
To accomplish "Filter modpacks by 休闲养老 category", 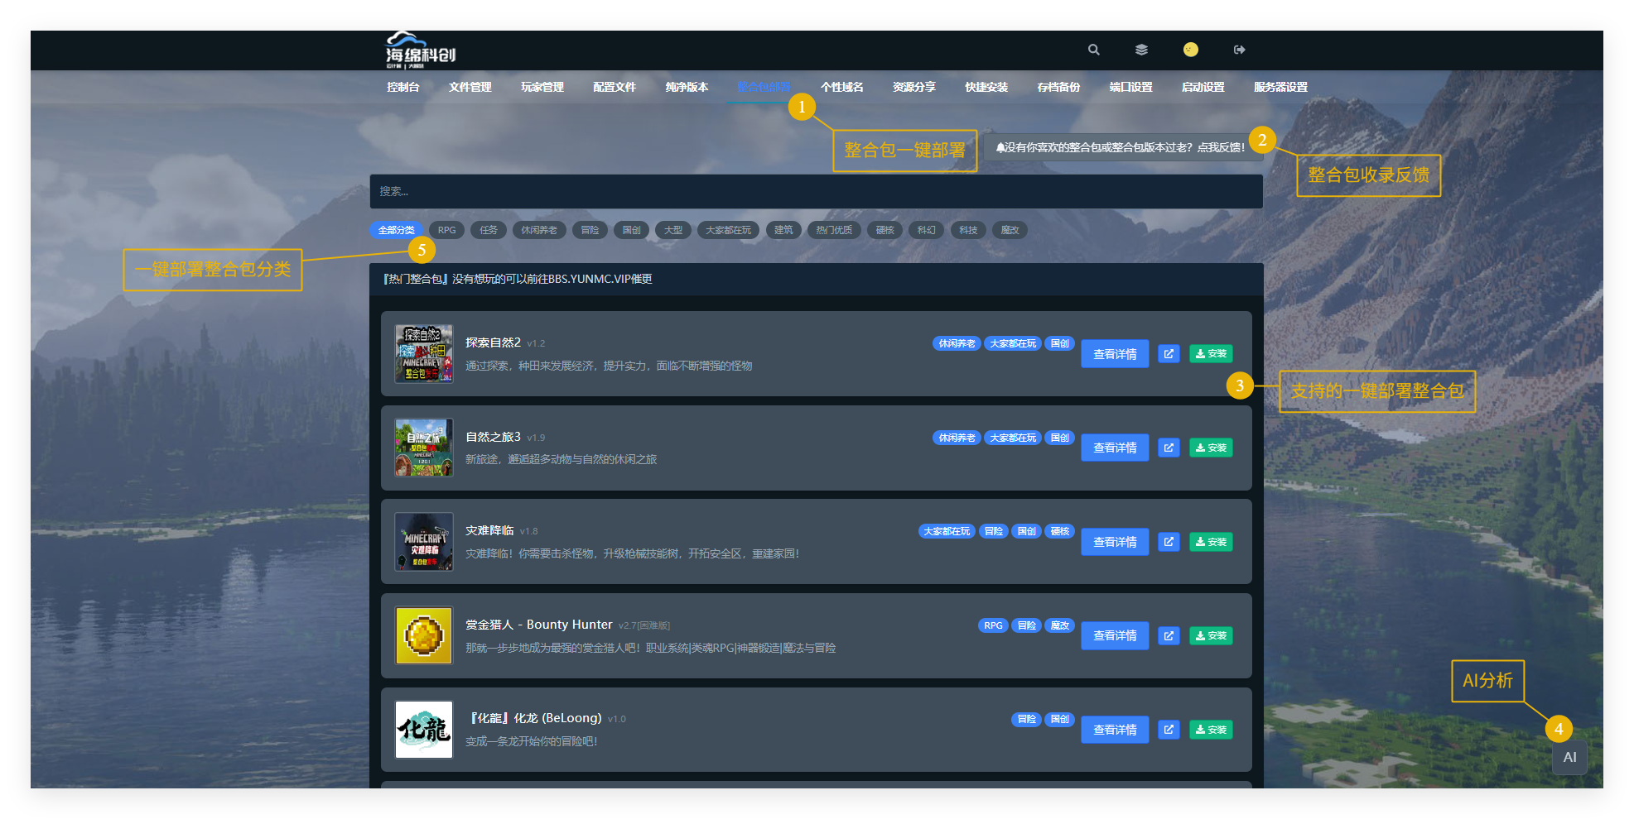I will pos(538,230).
